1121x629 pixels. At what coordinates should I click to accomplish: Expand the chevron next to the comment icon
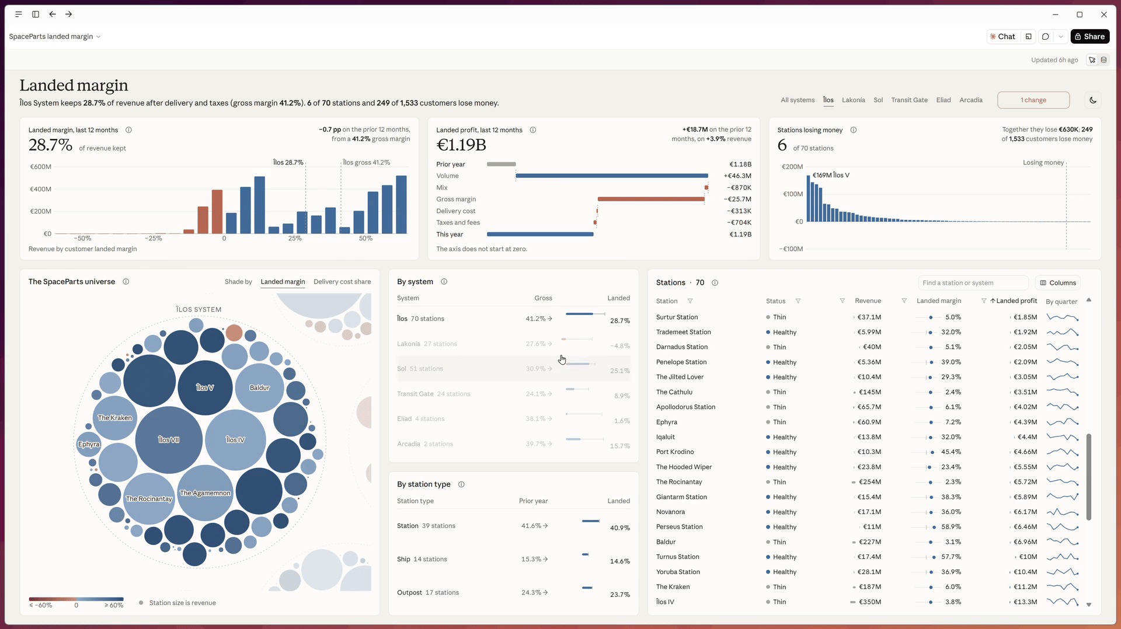coord(1061,36)
